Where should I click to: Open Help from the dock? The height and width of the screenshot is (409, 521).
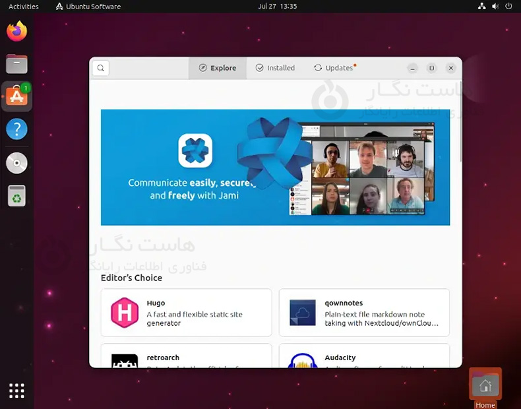pos(16,129)
